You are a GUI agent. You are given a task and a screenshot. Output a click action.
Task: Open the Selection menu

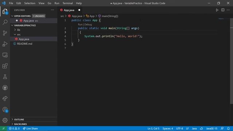(30, 3)
